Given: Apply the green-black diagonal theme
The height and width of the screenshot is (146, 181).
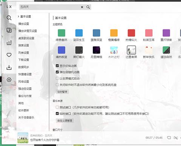Looking at the screenshot, I should tap(166, 50).
